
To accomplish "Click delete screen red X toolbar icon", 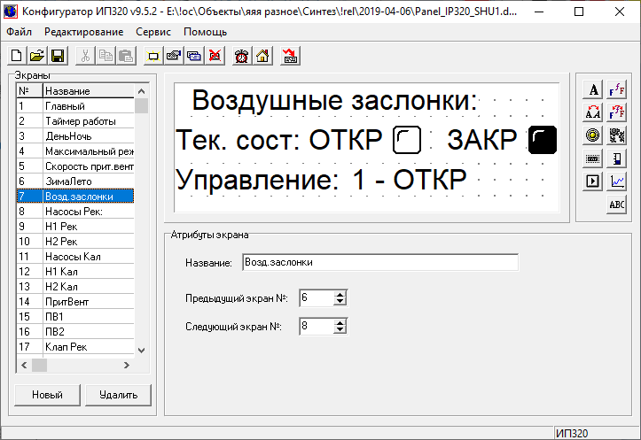I will pyautogui.click(x=215, y=56).
